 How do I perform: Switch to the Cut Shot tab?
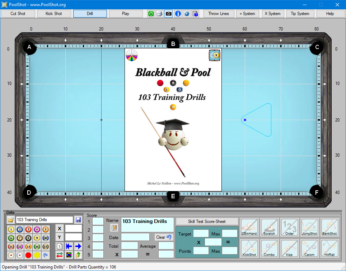pyautogui.click(x=18, y=14)
